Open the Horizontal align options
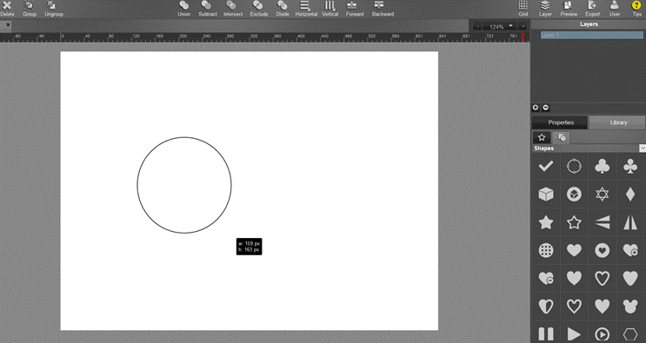Image resolution: width=646 pixels, height=343 pixels. 306,9
